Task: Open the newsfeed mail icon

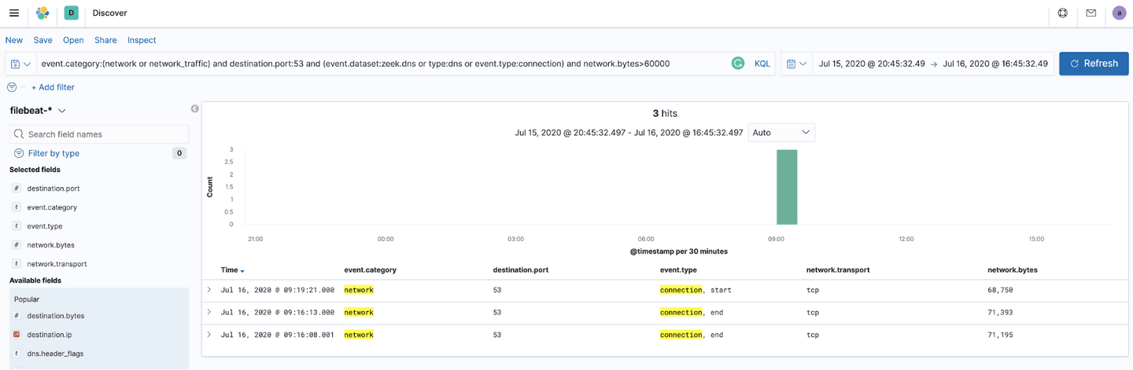Action: click(x=1091, y=13)
